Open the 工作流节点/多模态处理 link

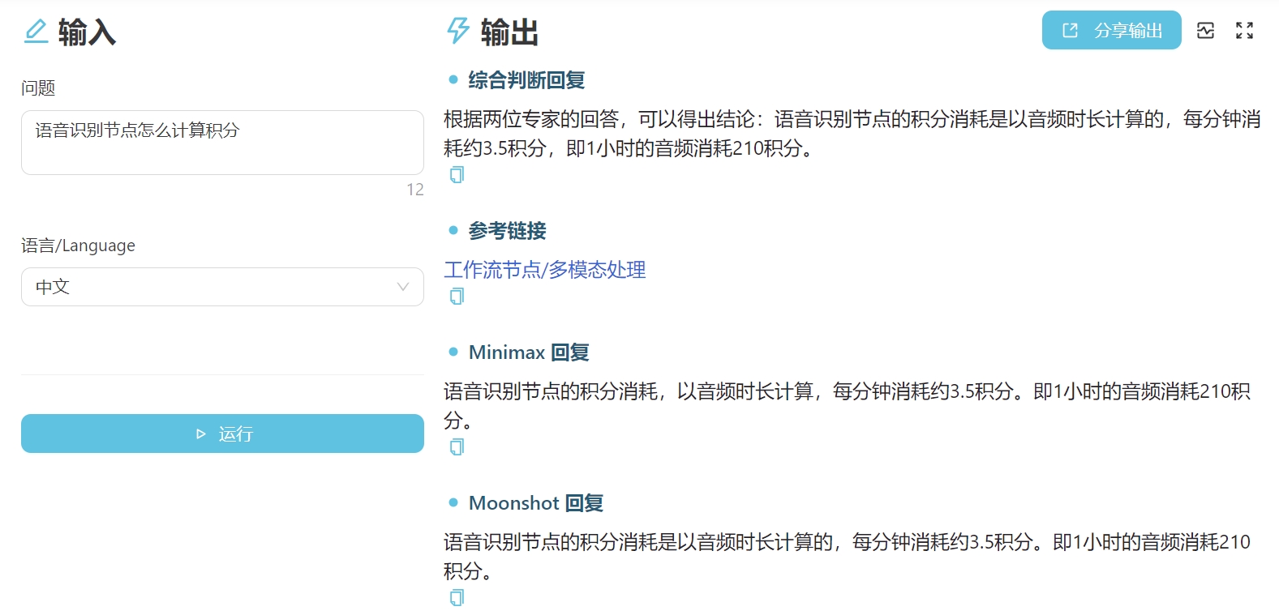click(x=544, y=270)
